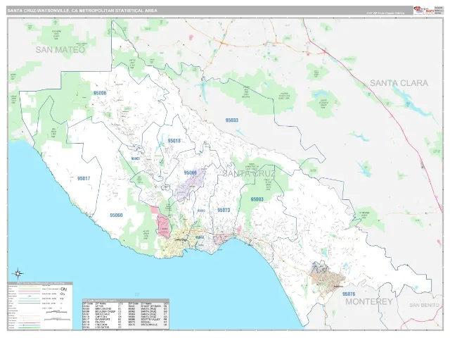Click the BOULDER CREEK row in ZIP index

point(101,311)
